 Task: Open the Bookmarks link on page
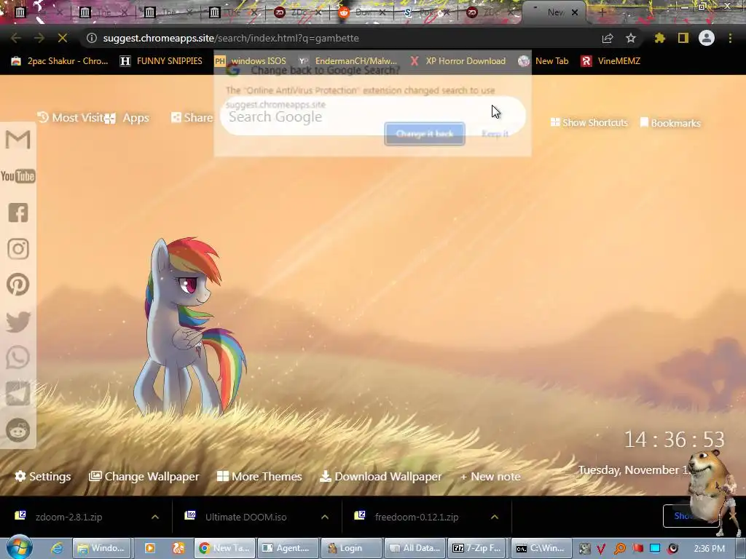point(670,123)
